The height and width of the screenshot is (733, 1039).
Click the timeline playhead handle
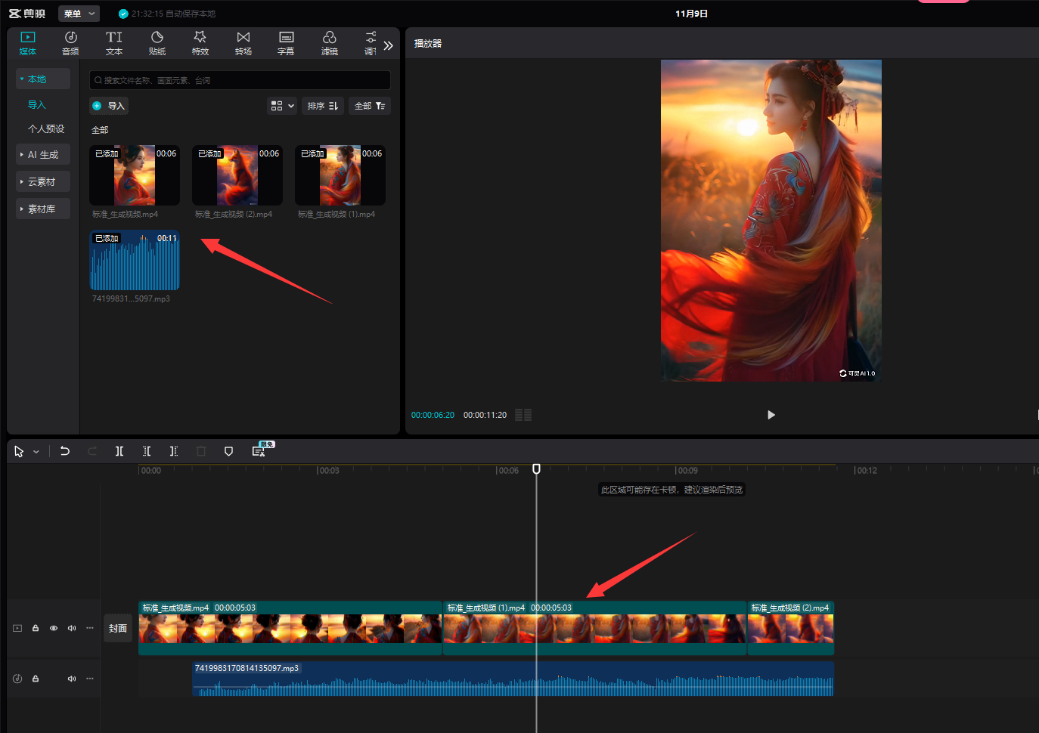coord(536,469)
